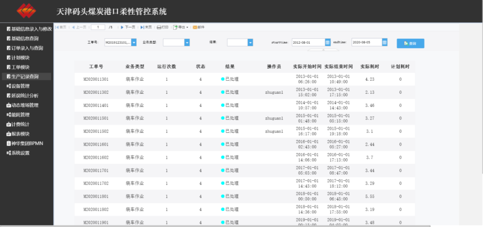Click the blue 查询 query button

[x=410, y=44]
